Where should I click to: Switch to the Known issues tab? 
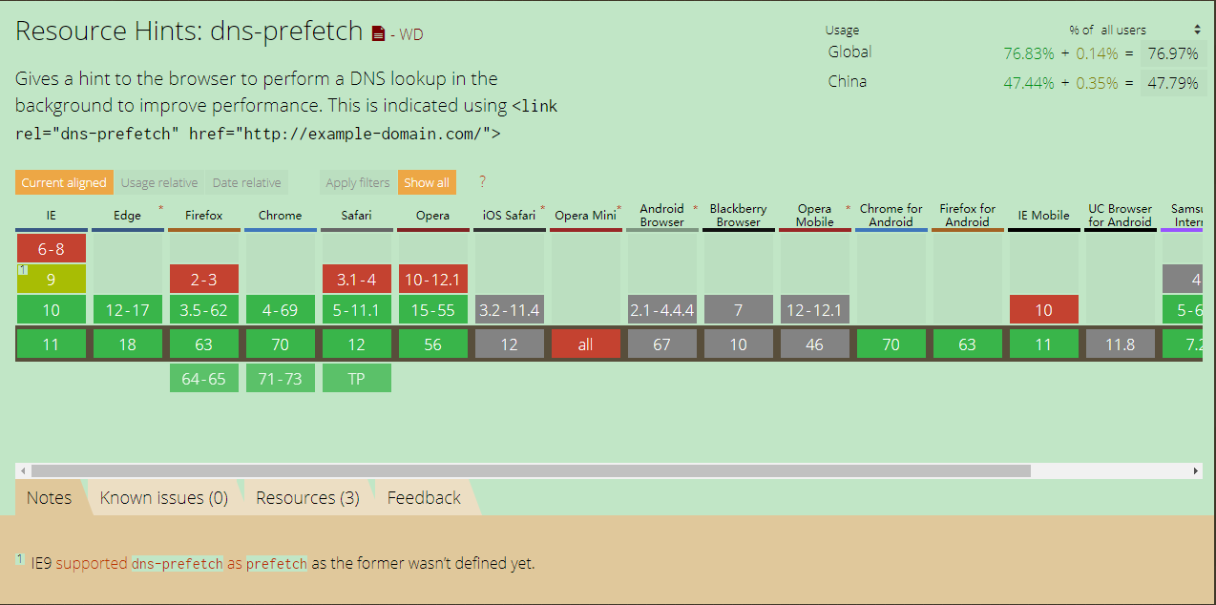tap(165, 496)
